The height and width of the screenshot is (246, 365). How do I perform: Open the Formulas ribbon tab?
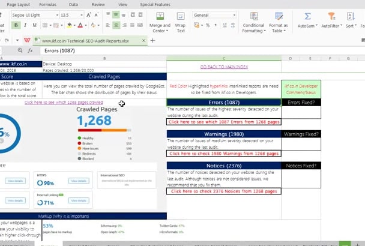pos(47,4)
